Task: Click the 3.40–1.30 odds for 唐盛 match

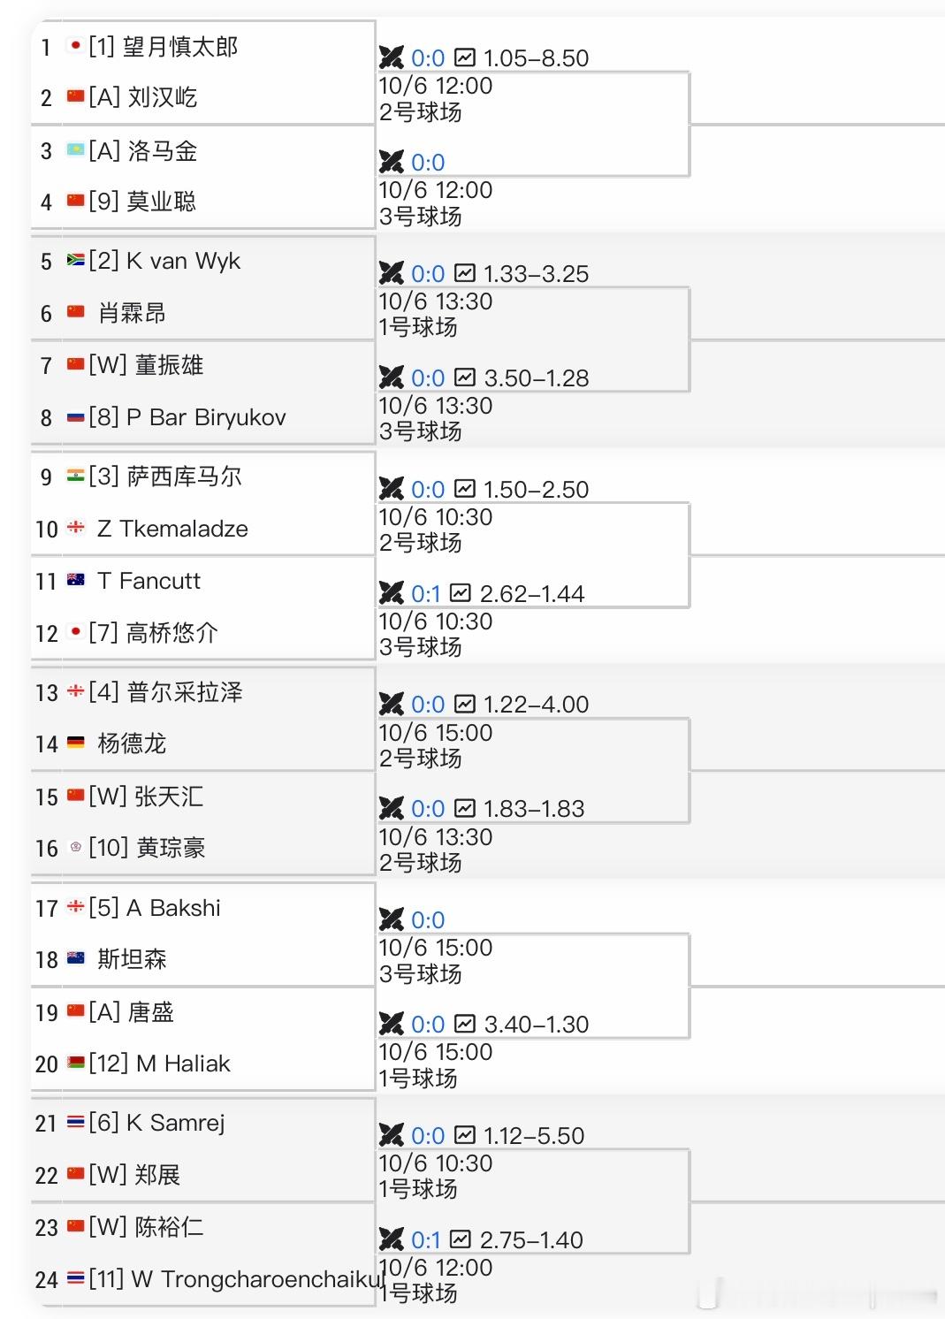Action: [536, 1025]
